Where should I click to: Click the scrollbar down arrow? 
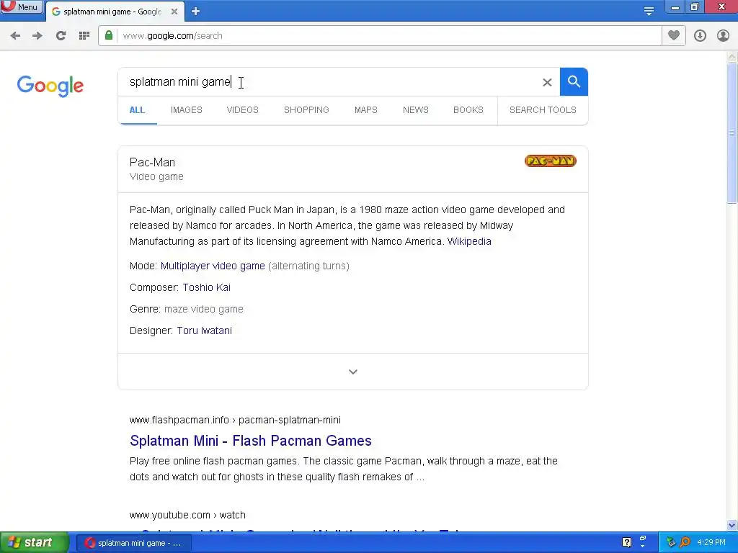pos(732,525)
